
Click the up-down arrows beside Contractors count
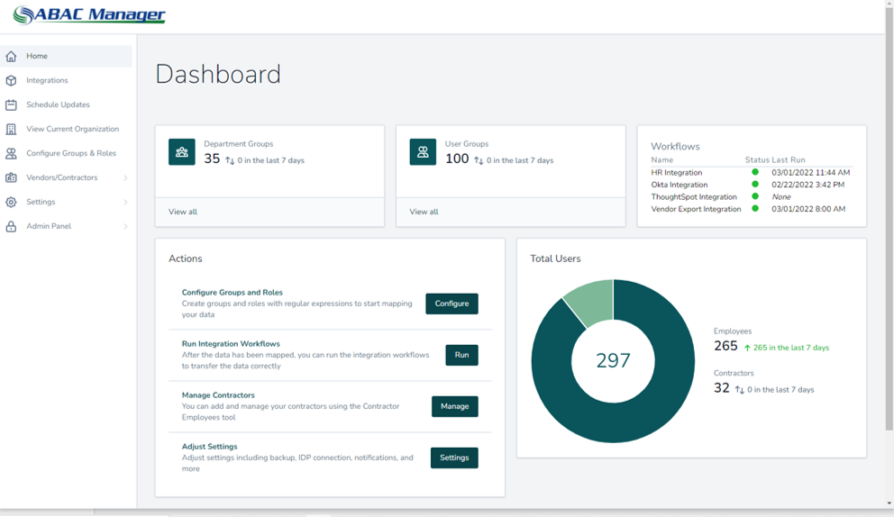[740, 390]
